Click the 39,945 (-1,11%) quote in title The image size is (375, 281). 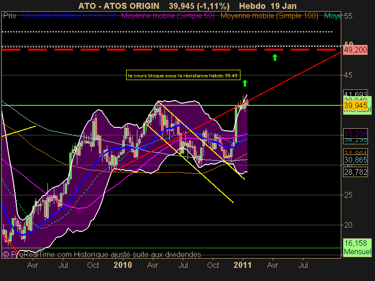pyautogui.click(x=199, y=6)
